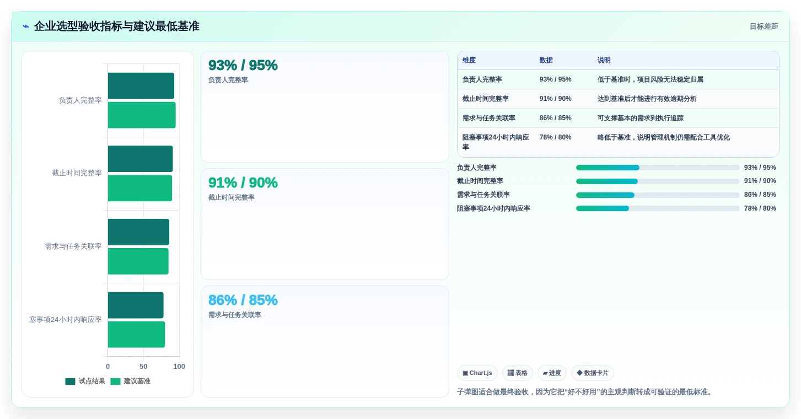This screenshot has width=801, height=419.
Task: Click table value 86% / 85%
Action: (x=555, y=118)
